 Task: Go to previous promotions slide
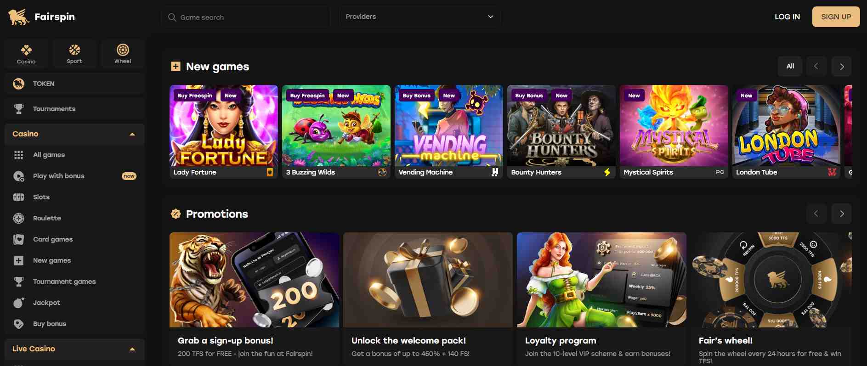coord(816,214)
